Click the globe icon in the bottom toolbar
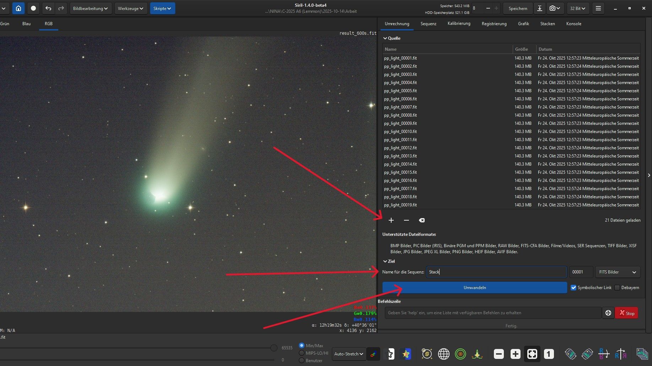 (x=443, y=354)
